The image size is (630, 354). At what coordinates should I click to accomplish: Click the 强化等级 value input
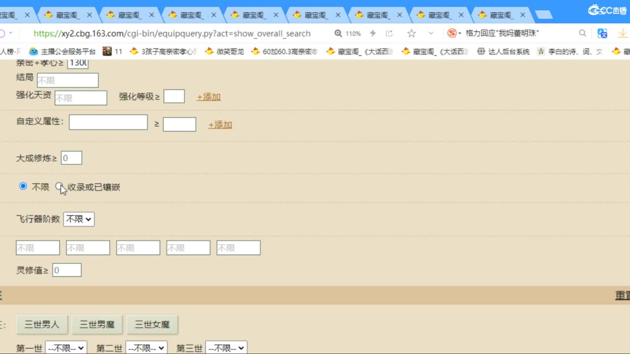tap(174, 96)
